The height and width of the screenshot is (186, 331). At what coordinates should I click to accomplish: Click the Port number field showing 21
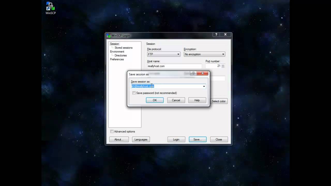point(213,66)
